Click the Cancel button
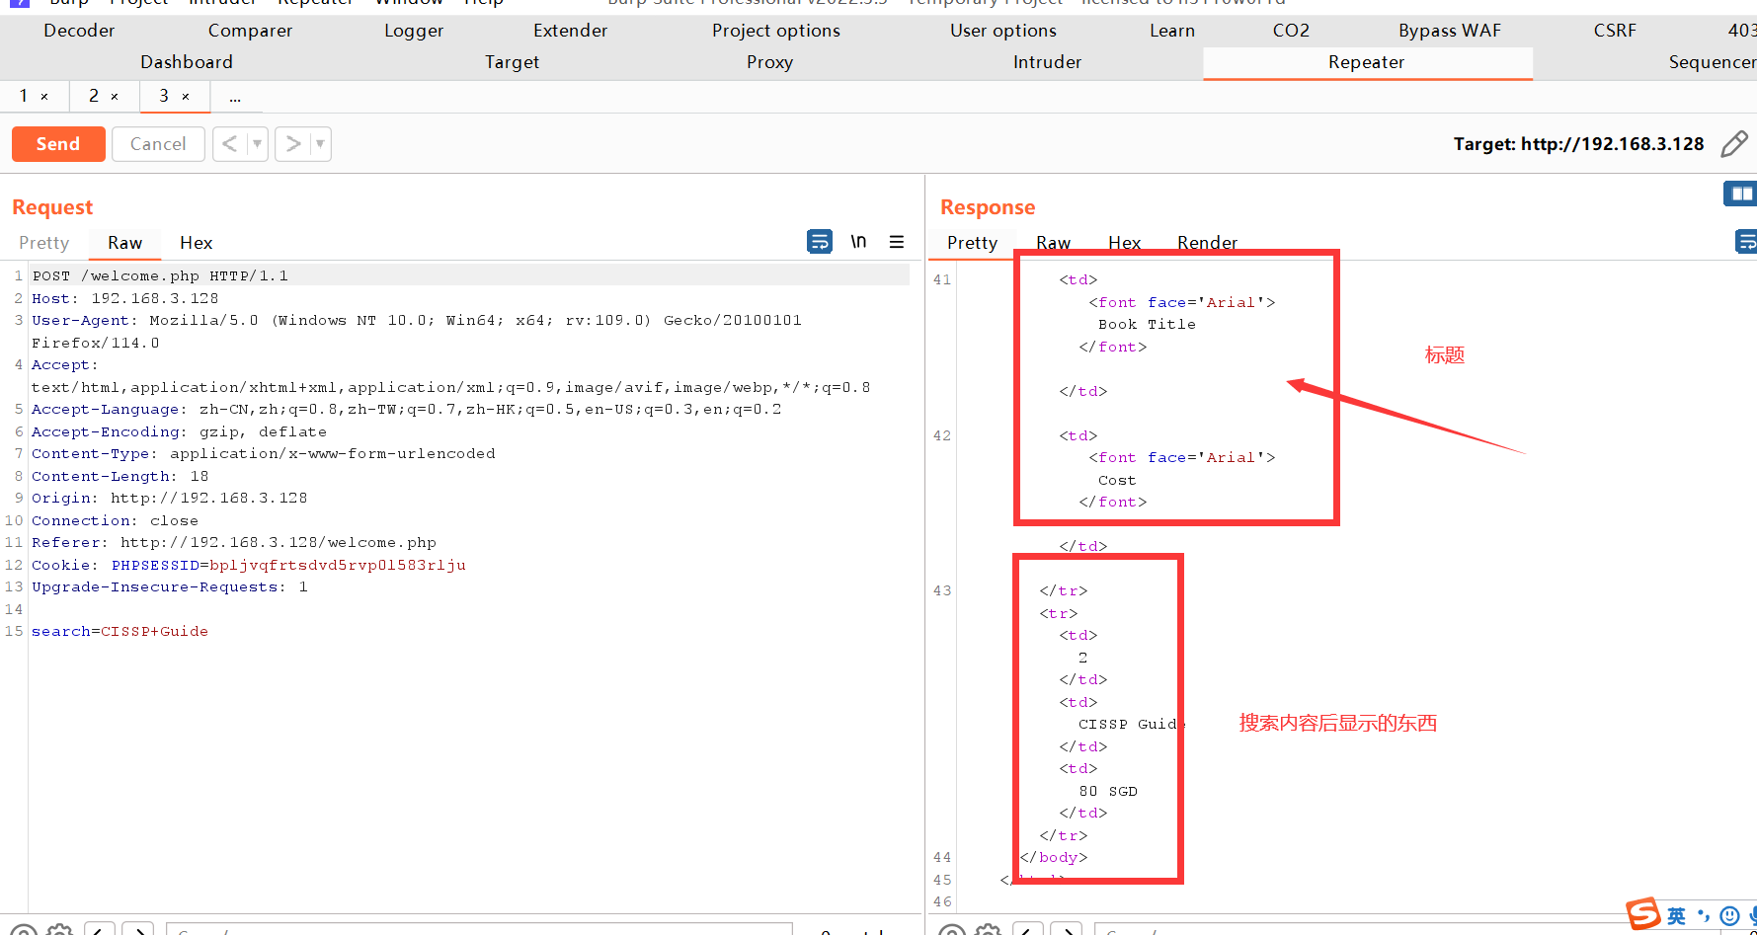Screen dimensions: 1757x935 click(158, 144)
